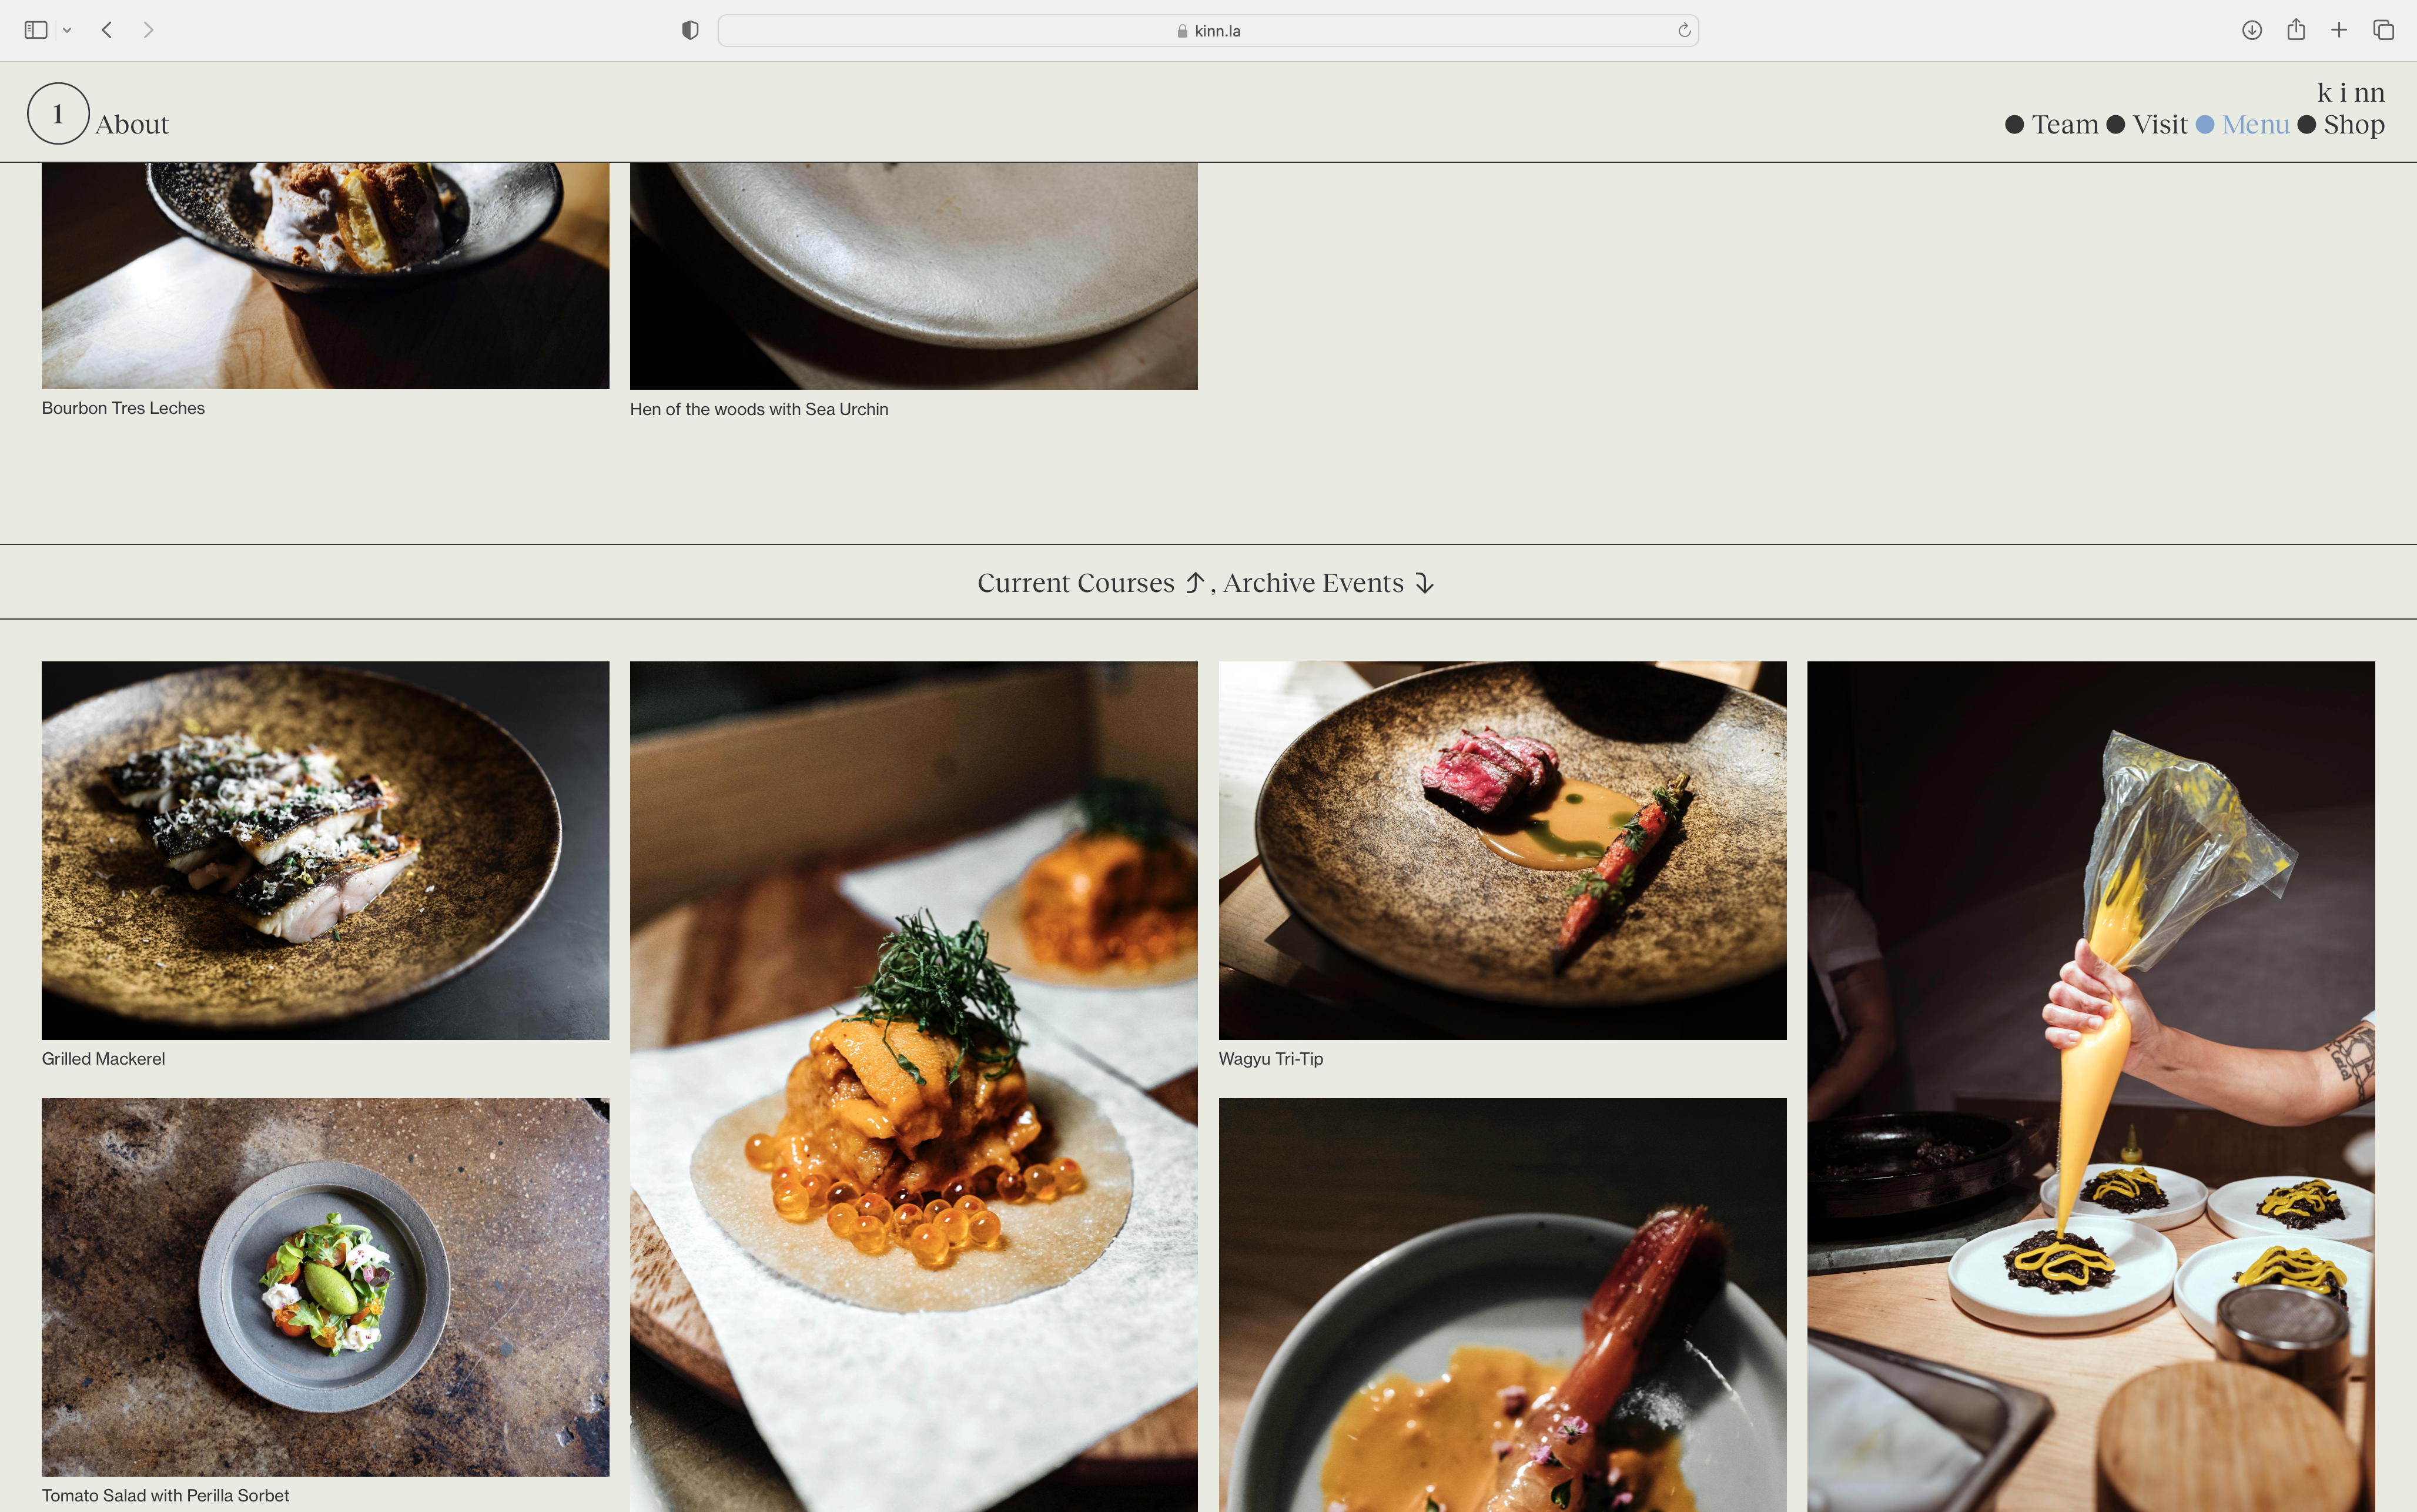2417x1512 pixels.
Task: Open the Bourbon Tres Leches photo
Action: click(325, 276)
